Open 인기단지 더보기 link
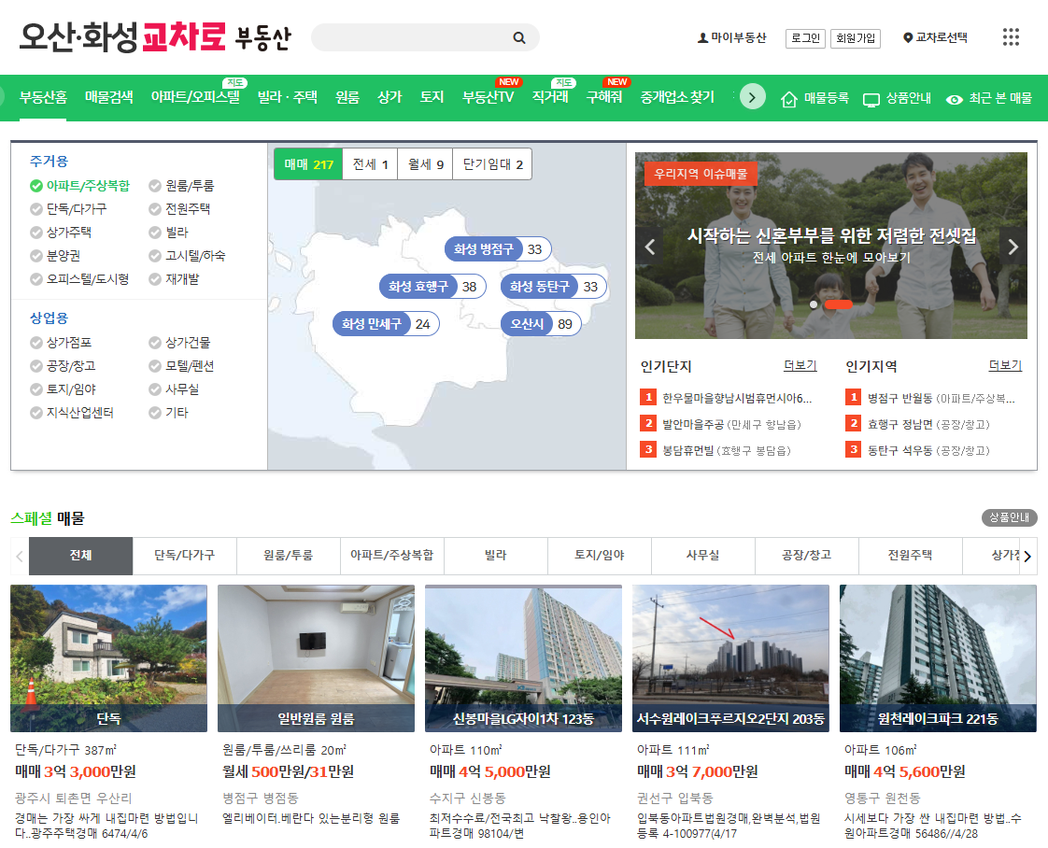 click(x=801, y=365)
